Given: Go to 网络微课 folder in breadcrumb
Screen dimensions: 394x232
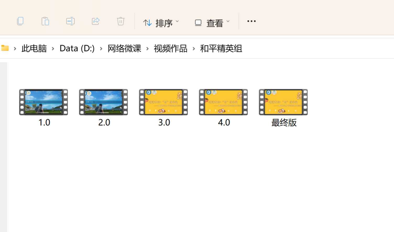Looking at the screenshot, I should point(124,48).
